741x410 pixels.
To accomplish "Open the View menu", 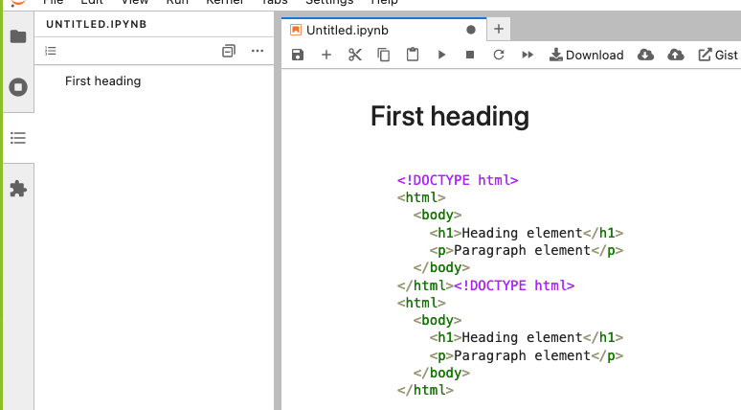I will coord(135,2).
